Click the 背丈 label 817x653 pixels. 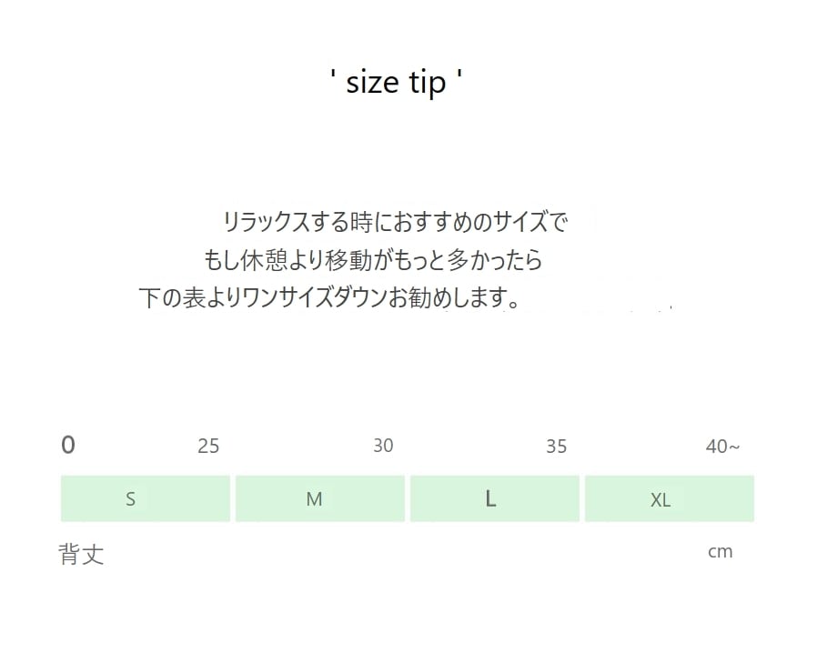coord(82,554)
